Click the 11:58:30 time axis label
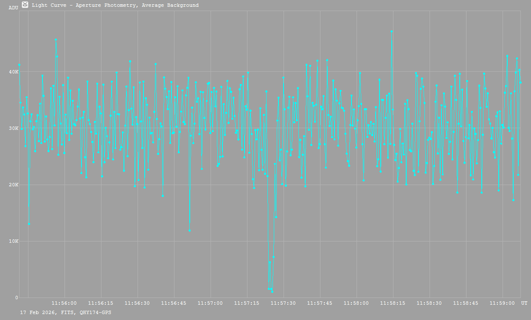The image size is (531, 320). pyautogui.click(x=429, y=303)
